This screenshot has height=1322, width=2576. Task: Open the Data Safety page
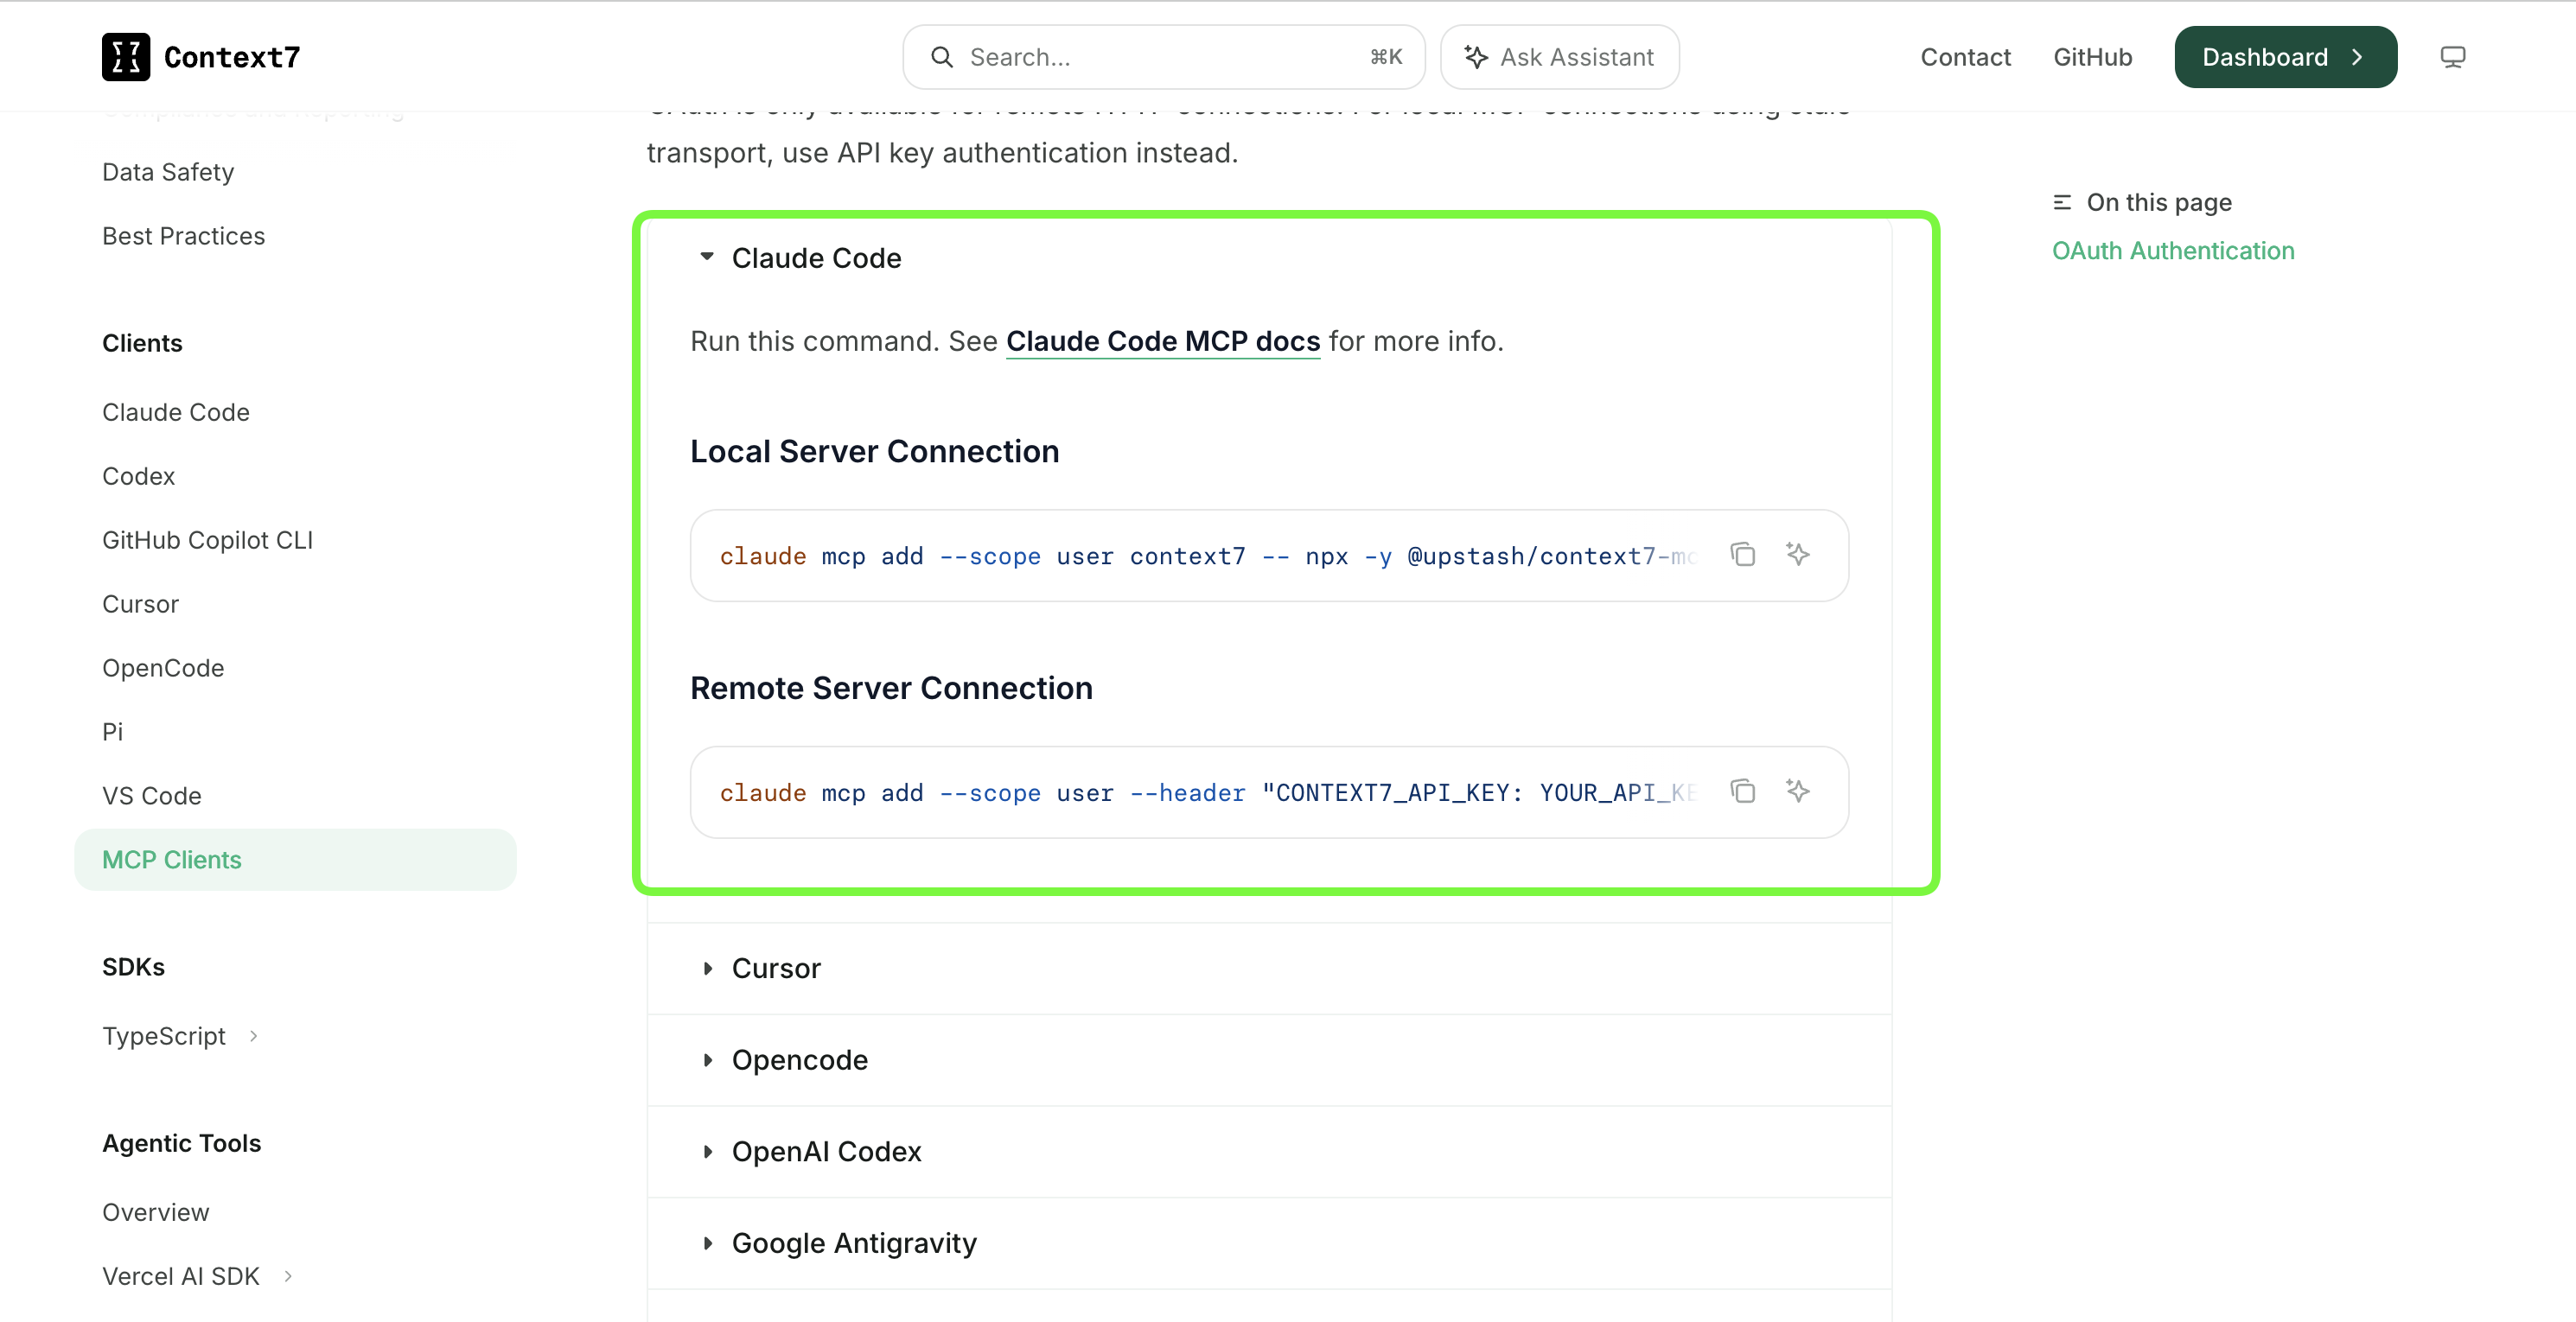click(x=168, y=172)
